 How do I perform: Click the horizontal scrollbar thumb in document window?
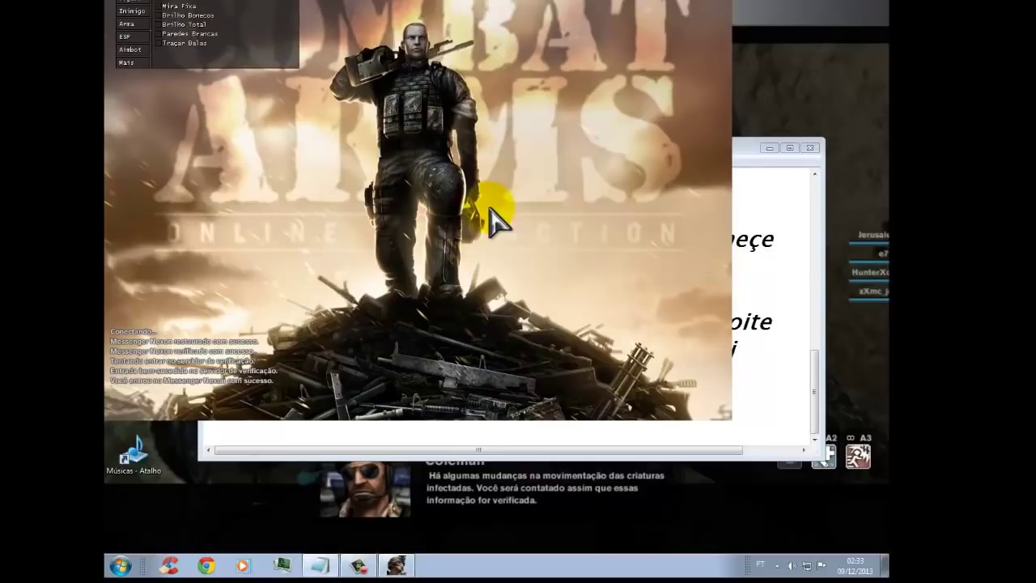pos(478,450)
